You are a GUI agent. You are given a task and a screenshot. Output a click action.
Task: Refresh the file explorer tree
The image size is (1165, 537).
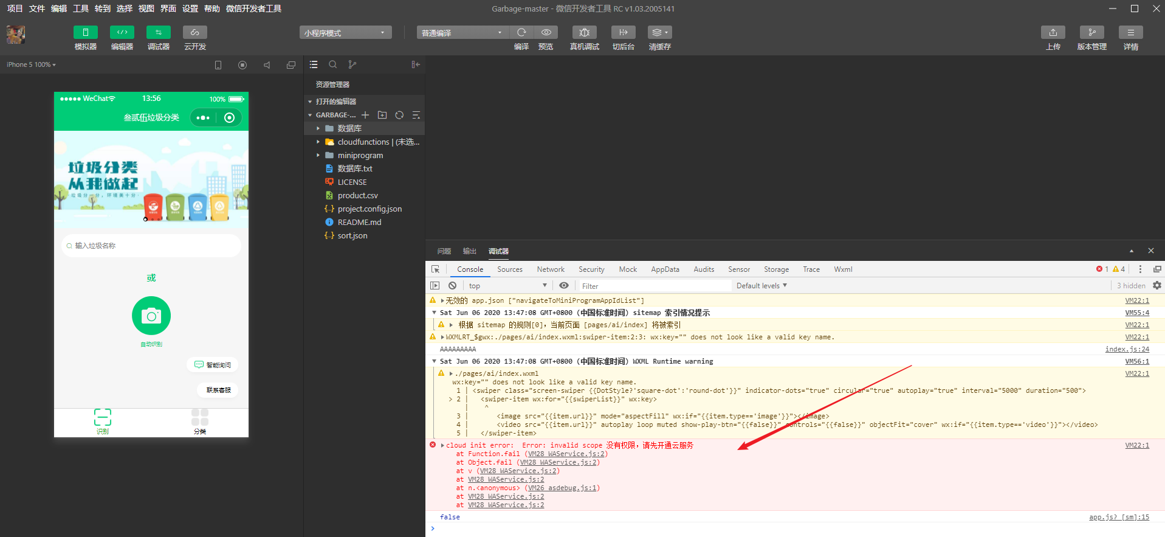(x=399, y=115)
